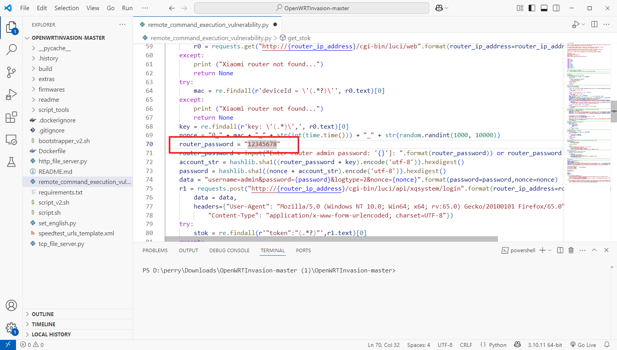Open Dockerfile in explorer

coord(52,151)
